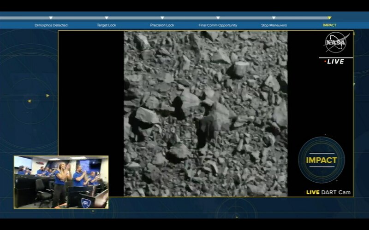
Task: Click the mission progress bar
Action: tap(166, 18)
